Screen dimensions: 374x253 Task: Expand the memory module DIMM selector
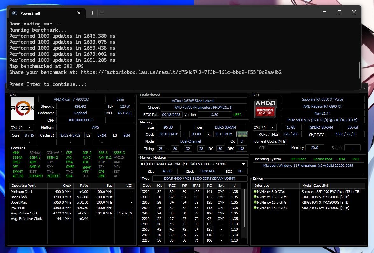[x=193, y=164]
